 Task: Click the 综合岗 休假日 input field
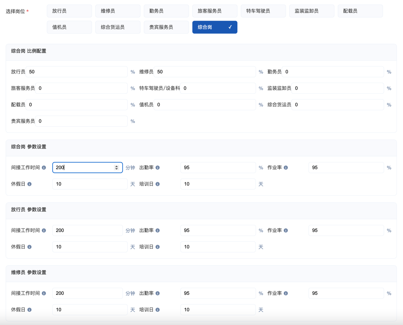click(90, 184)
